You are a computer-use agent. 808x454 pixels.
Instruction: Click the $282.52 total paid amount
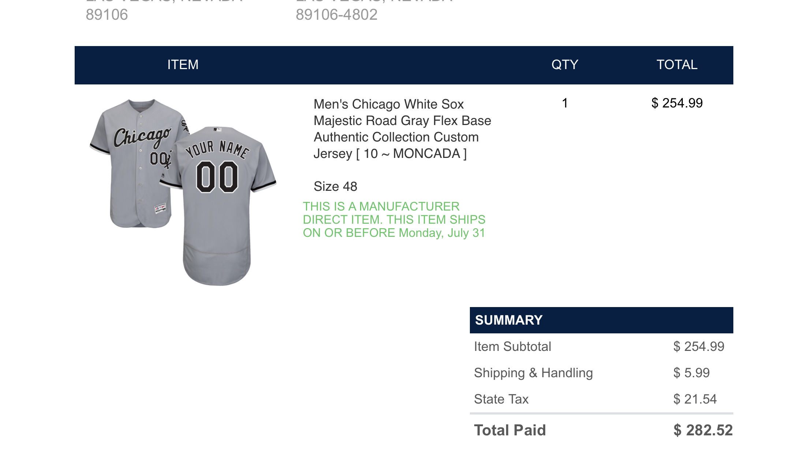click(703, 430)
